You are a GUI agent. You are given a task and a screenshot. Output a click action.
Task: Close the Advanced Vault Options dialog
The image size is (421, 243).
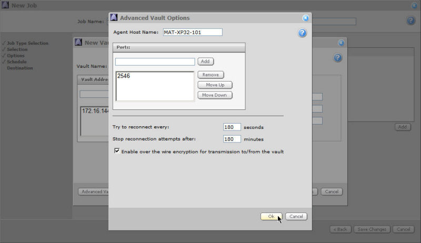coord(306,18)
